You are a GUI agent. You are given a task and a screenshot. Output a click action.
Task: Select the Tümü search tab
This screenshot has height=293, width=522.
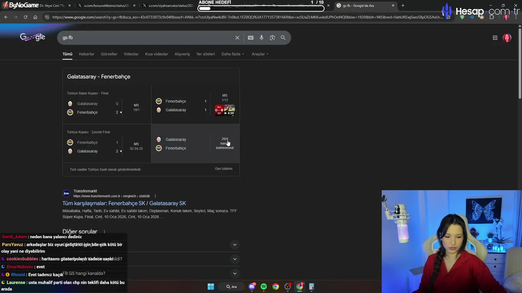pyautogui.click(x=67, y=54)
